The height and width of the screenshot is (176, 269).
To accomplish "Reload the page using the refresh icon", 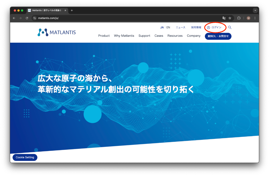I will (x=27, y=18).
